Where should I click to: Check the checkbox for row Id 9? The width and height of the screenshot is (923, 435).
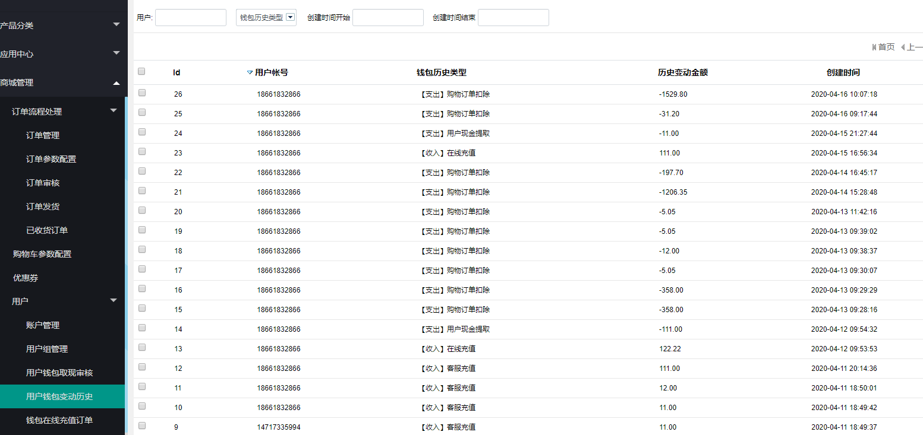point(141,425)
